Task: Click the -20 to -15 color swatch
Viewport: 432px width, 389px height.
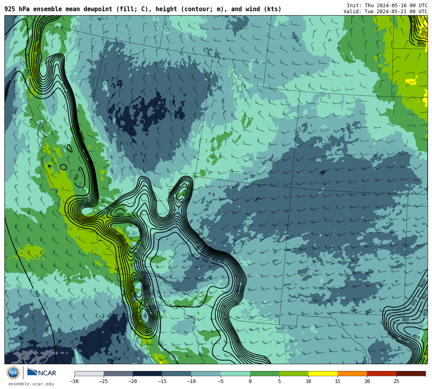Action: (147, 373)
